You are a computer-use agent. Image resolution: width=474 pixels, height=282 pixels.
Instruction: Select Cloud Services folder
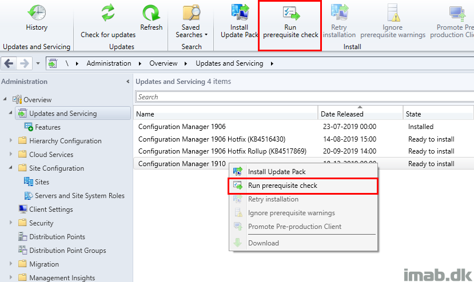coord(51,154)
